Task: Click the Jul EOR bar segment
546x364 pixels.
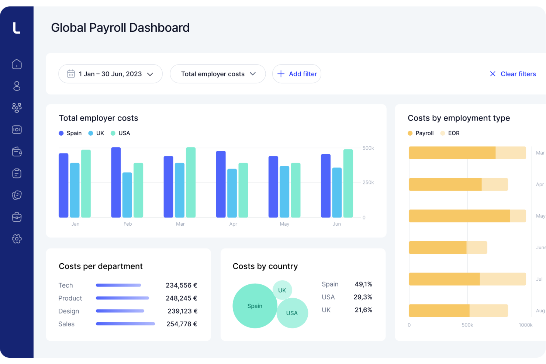Action: [503, 279]
